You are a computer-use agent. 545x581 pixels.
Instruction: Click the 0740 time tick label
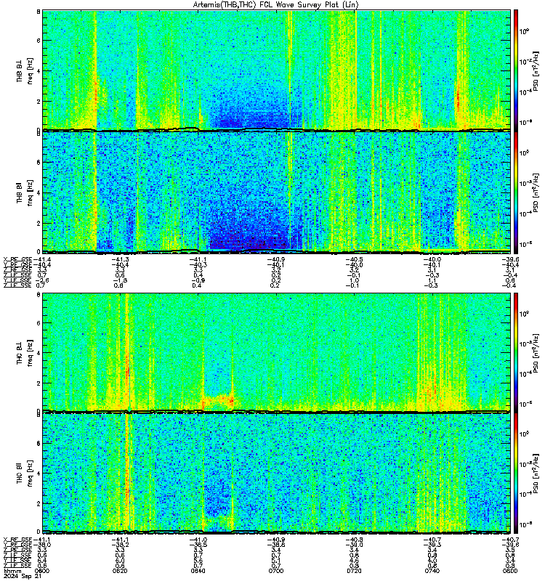432,571
